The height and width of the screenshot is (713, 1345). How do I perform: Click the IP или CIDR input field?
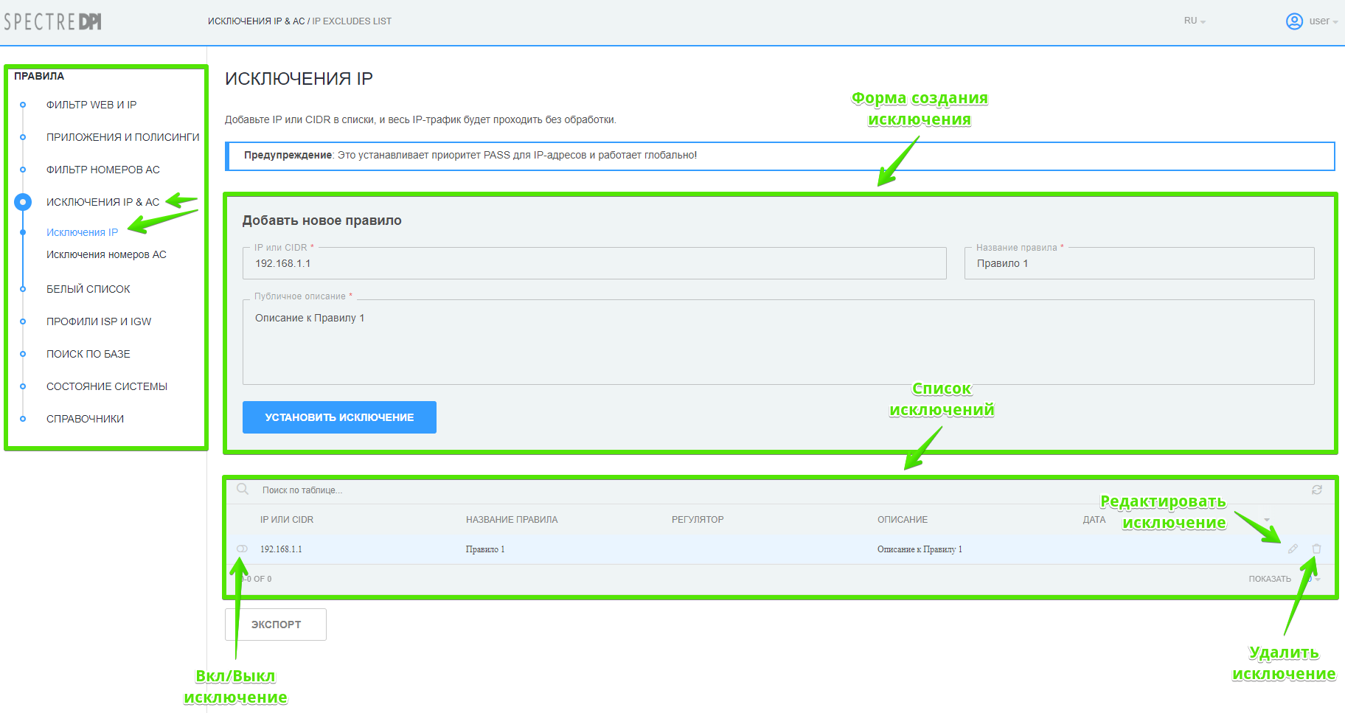tap(594, 263)
